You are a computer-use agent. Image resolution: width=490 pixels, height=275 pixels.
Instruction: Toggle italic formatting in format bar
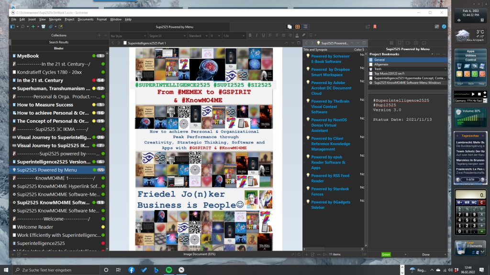[x=256, y=35]
